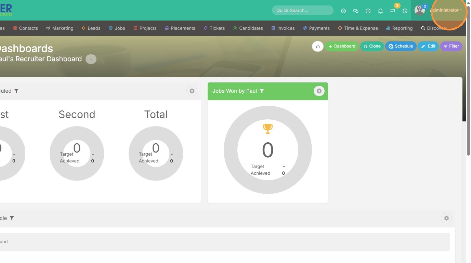The image size is (471, 263).
Task: Open the Projects menu
Action: (145, 28)
